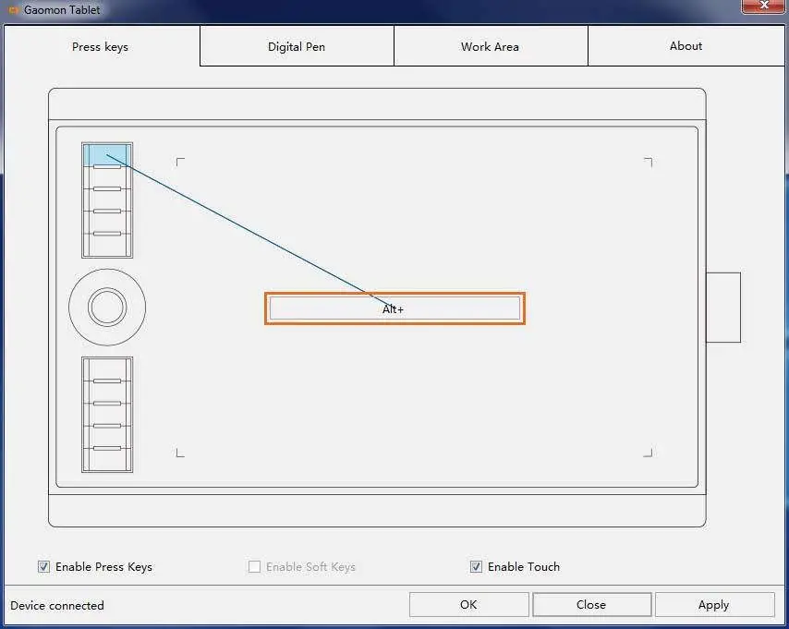
Task: Close the Gaomon Tablet window
Action: pyautogui.click(x=764, y=6)
